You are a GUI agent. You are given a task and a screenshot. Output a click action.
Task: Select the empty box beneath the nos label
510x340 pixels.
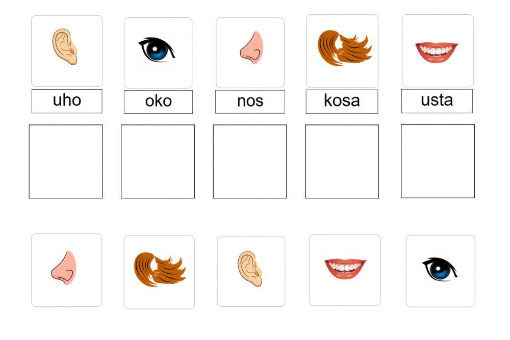(250, 161)
